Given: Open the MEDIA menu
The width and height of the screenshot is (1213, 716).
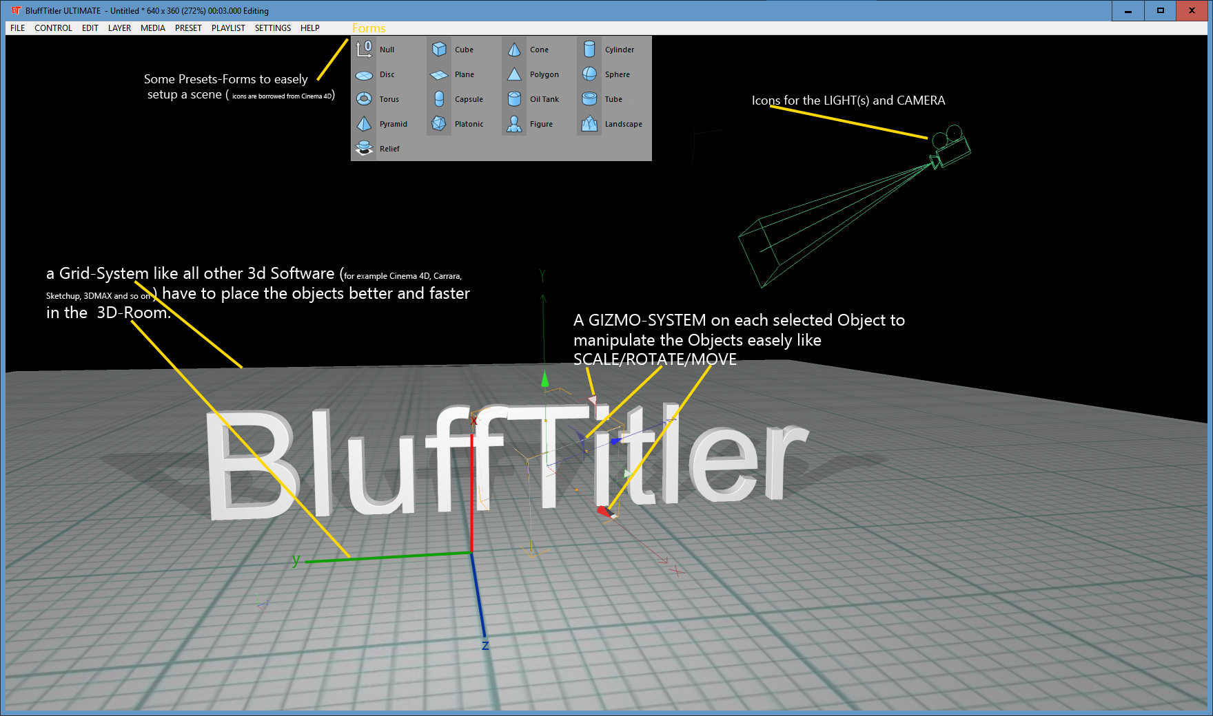Looking at the screenshot, I should click(x=153, y=28).
